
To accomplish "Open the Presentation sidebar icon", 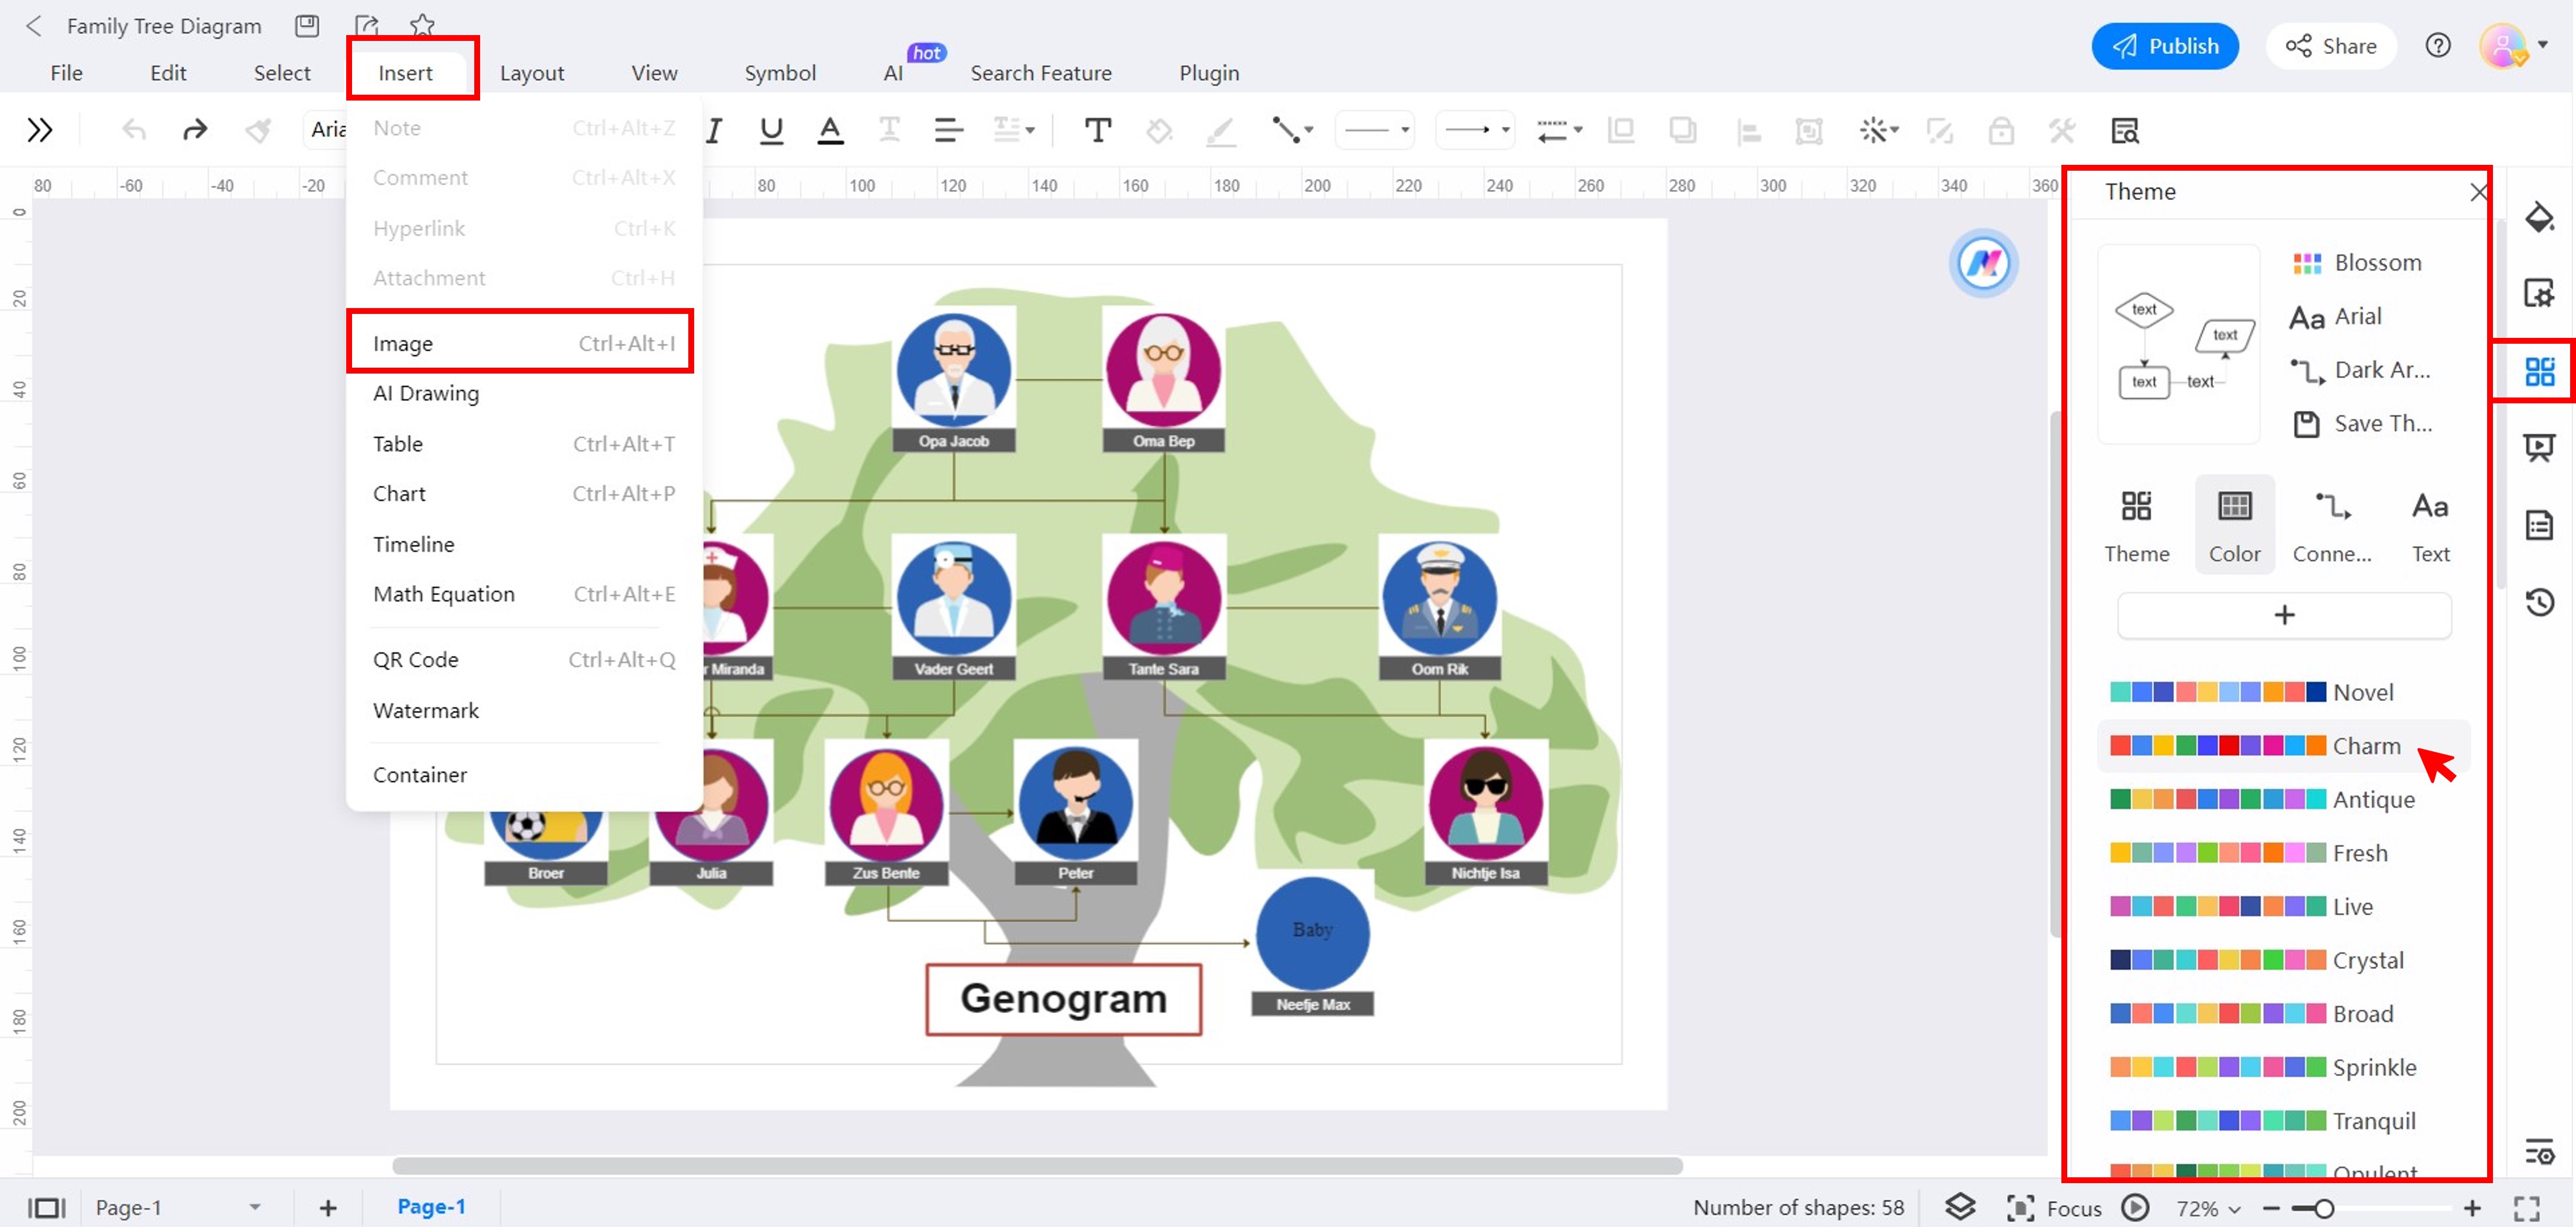I will 2539,447.
